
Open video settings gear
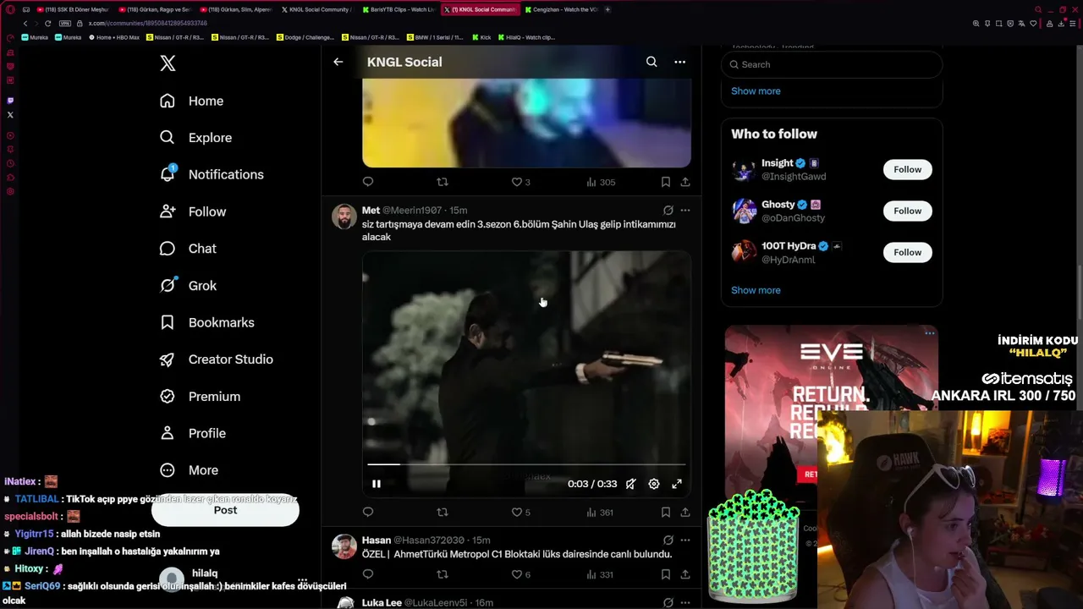tap(654, 484)
